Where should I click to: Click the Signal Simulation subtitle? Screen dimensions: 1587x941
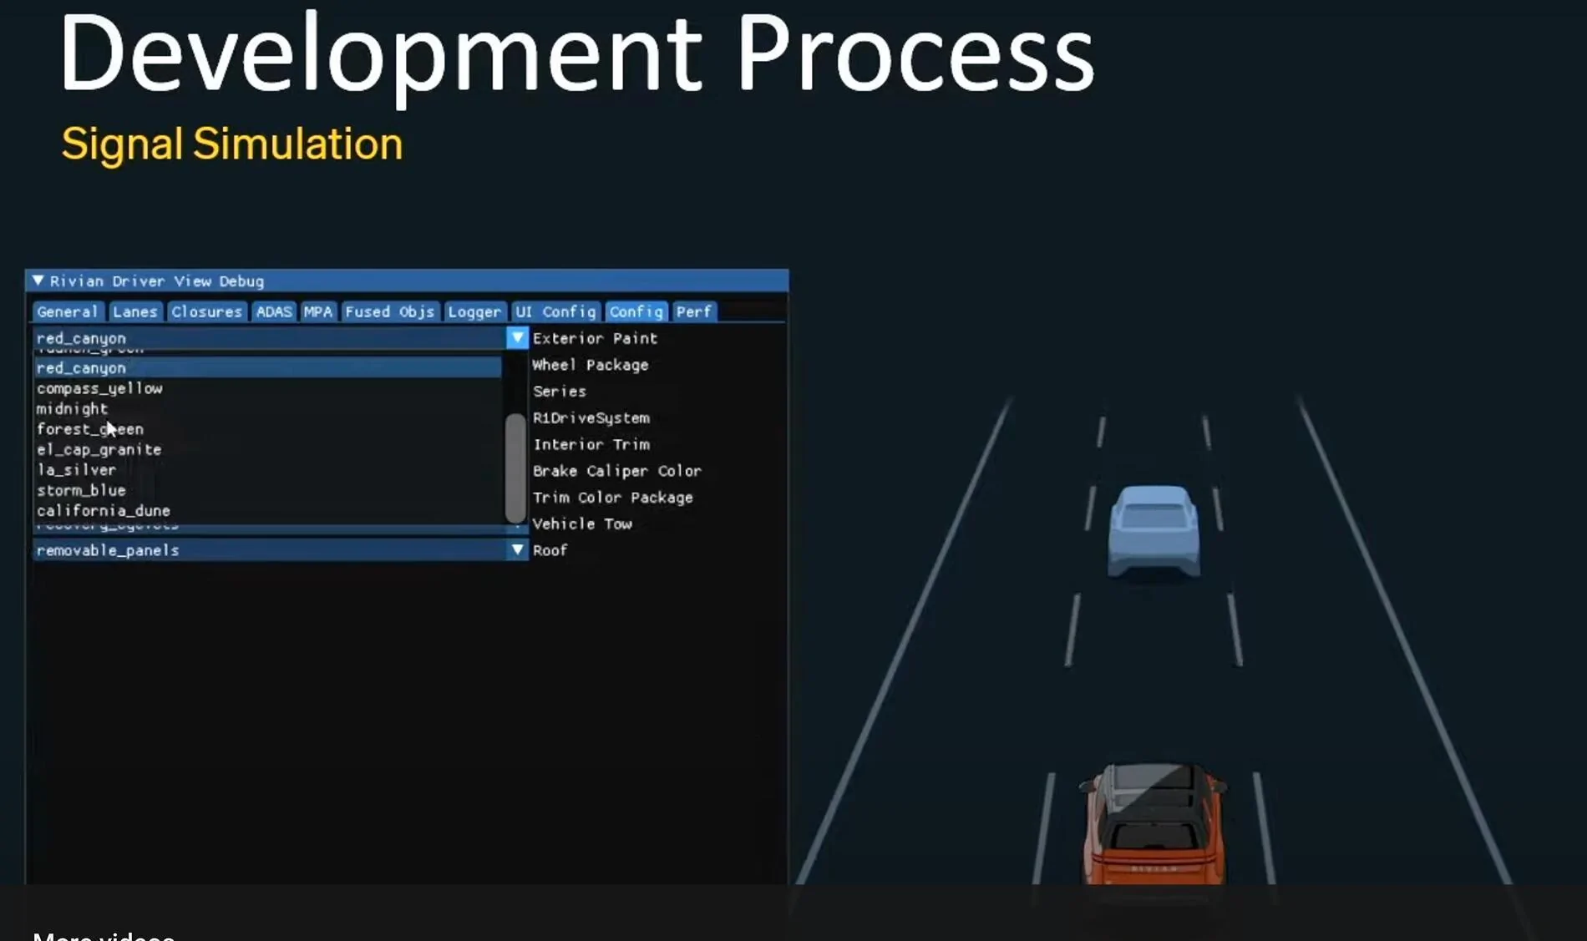click(232, 144)
